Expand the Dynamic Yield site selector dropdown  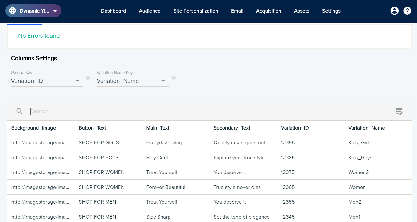[33, 11]
